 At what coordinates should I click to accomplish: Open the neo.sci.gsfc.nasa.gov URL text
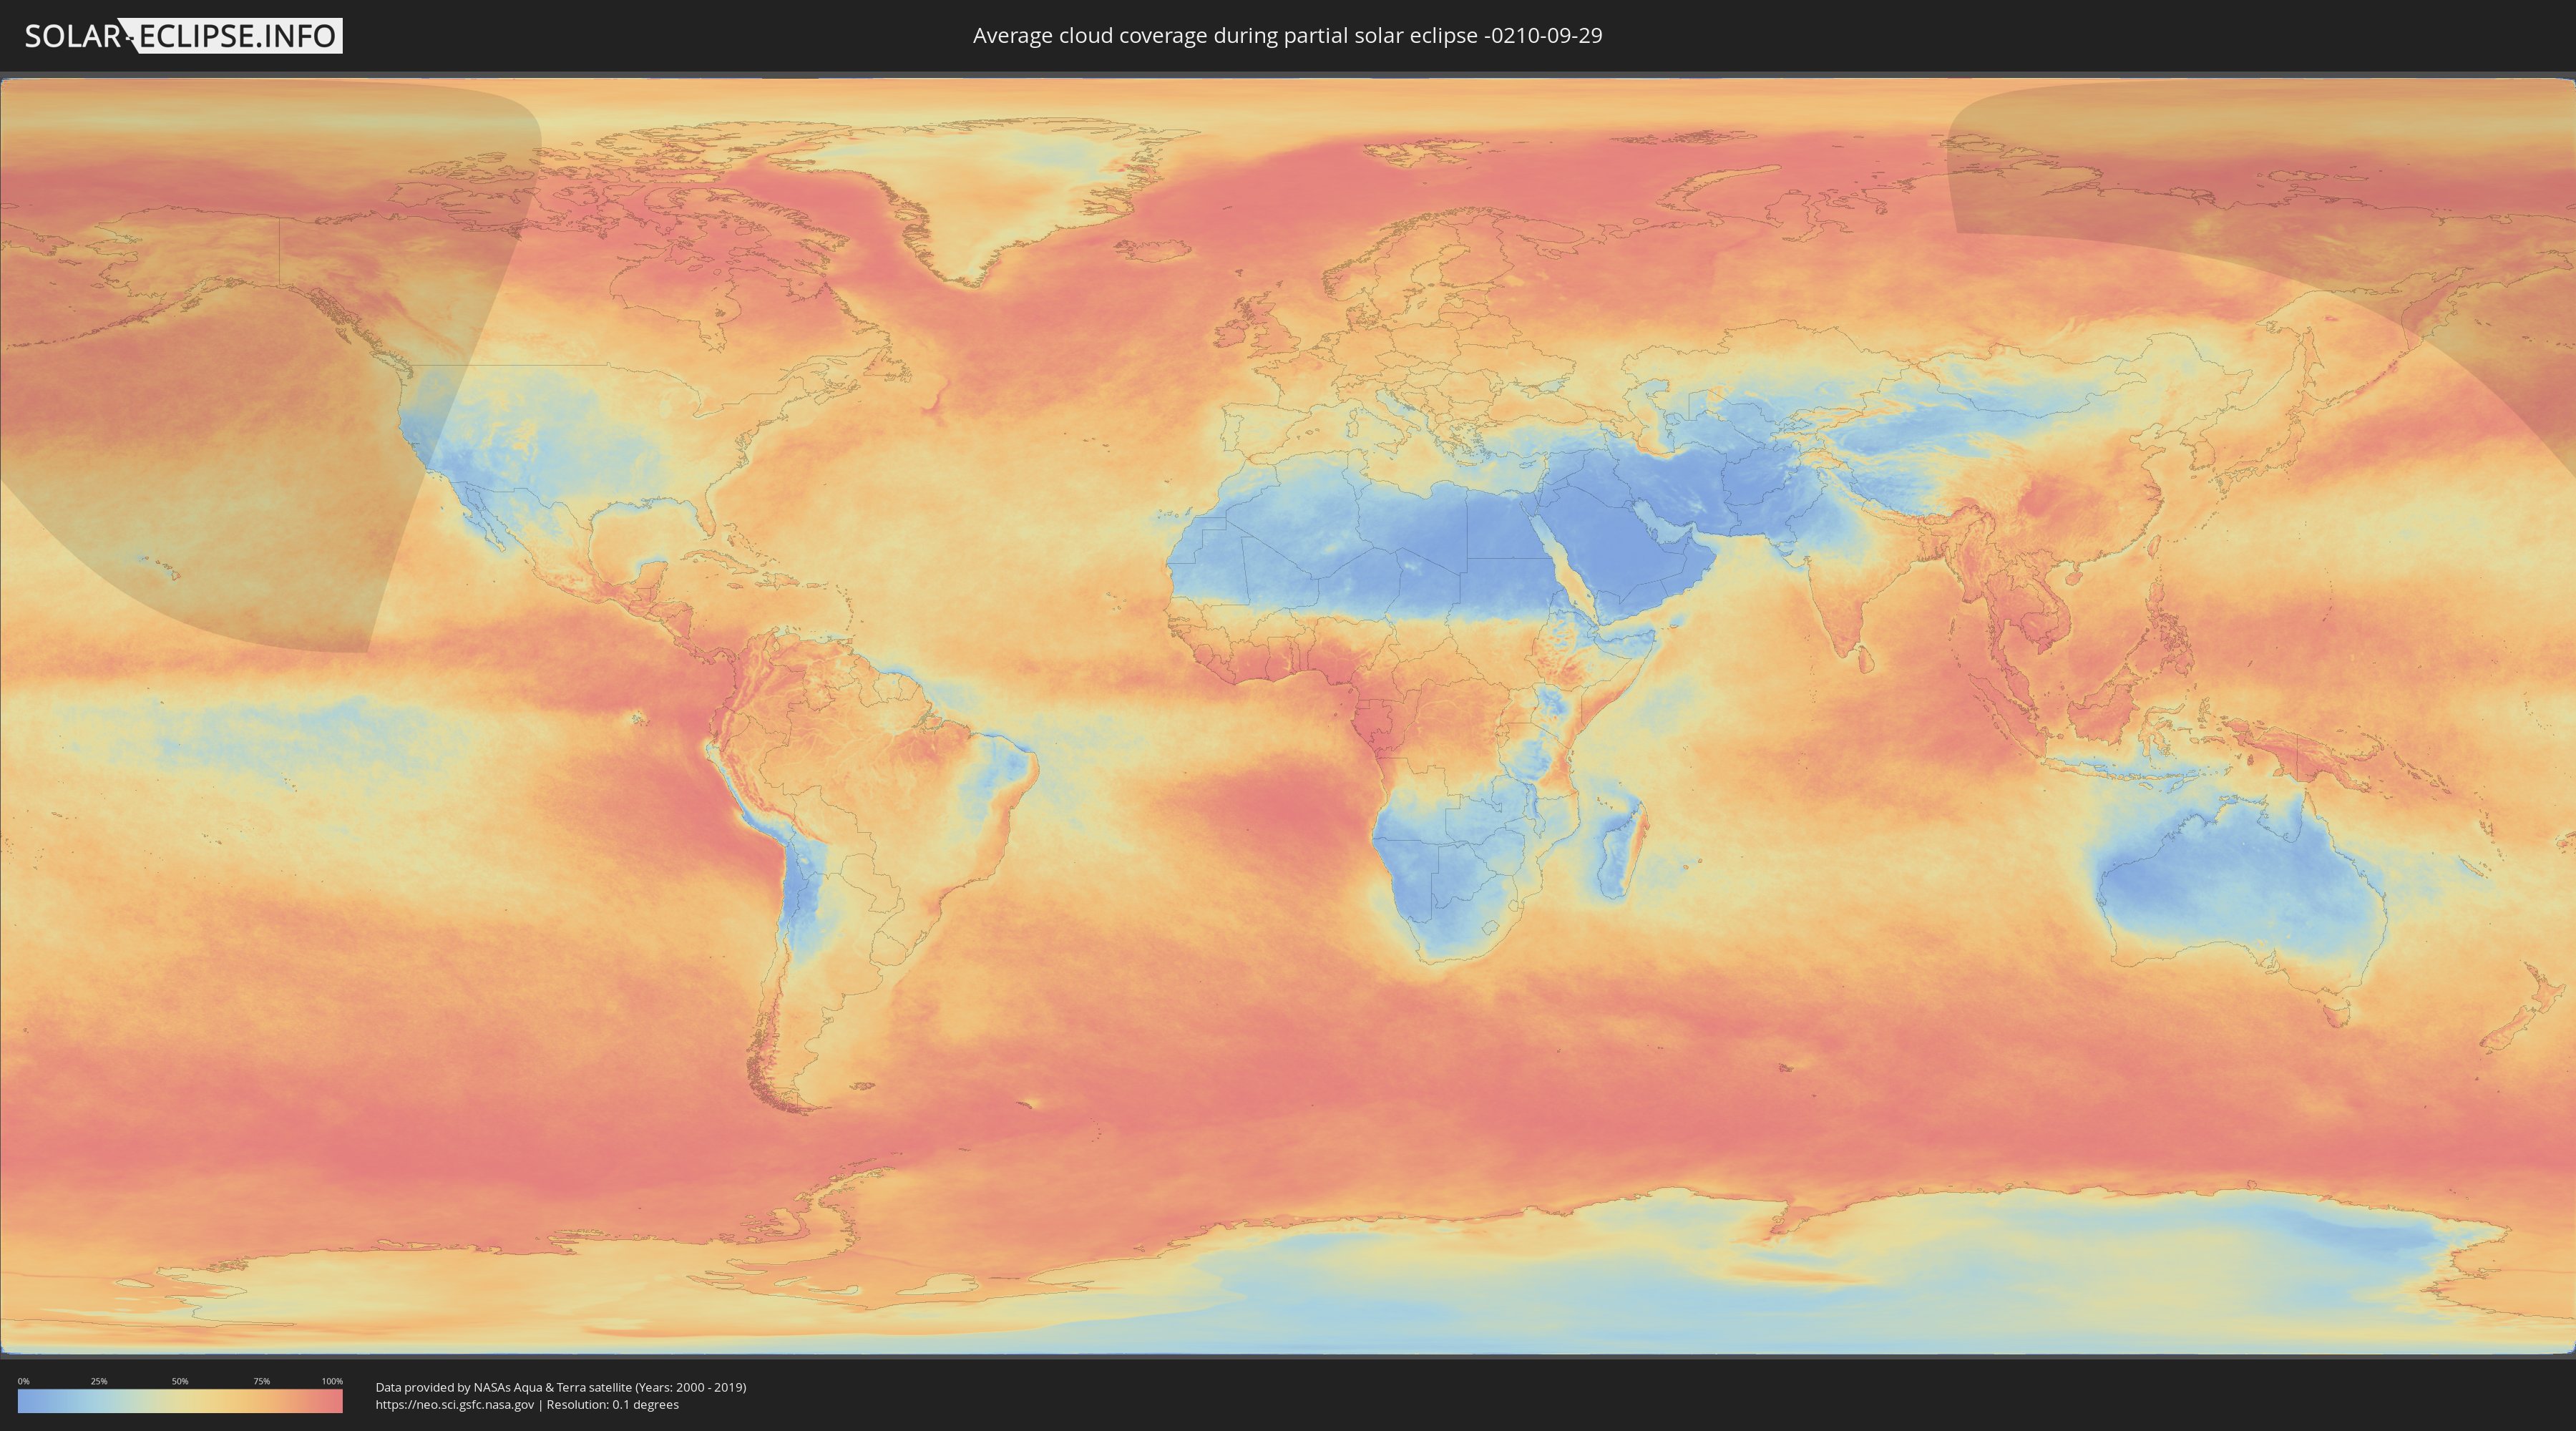[454, 1405]
